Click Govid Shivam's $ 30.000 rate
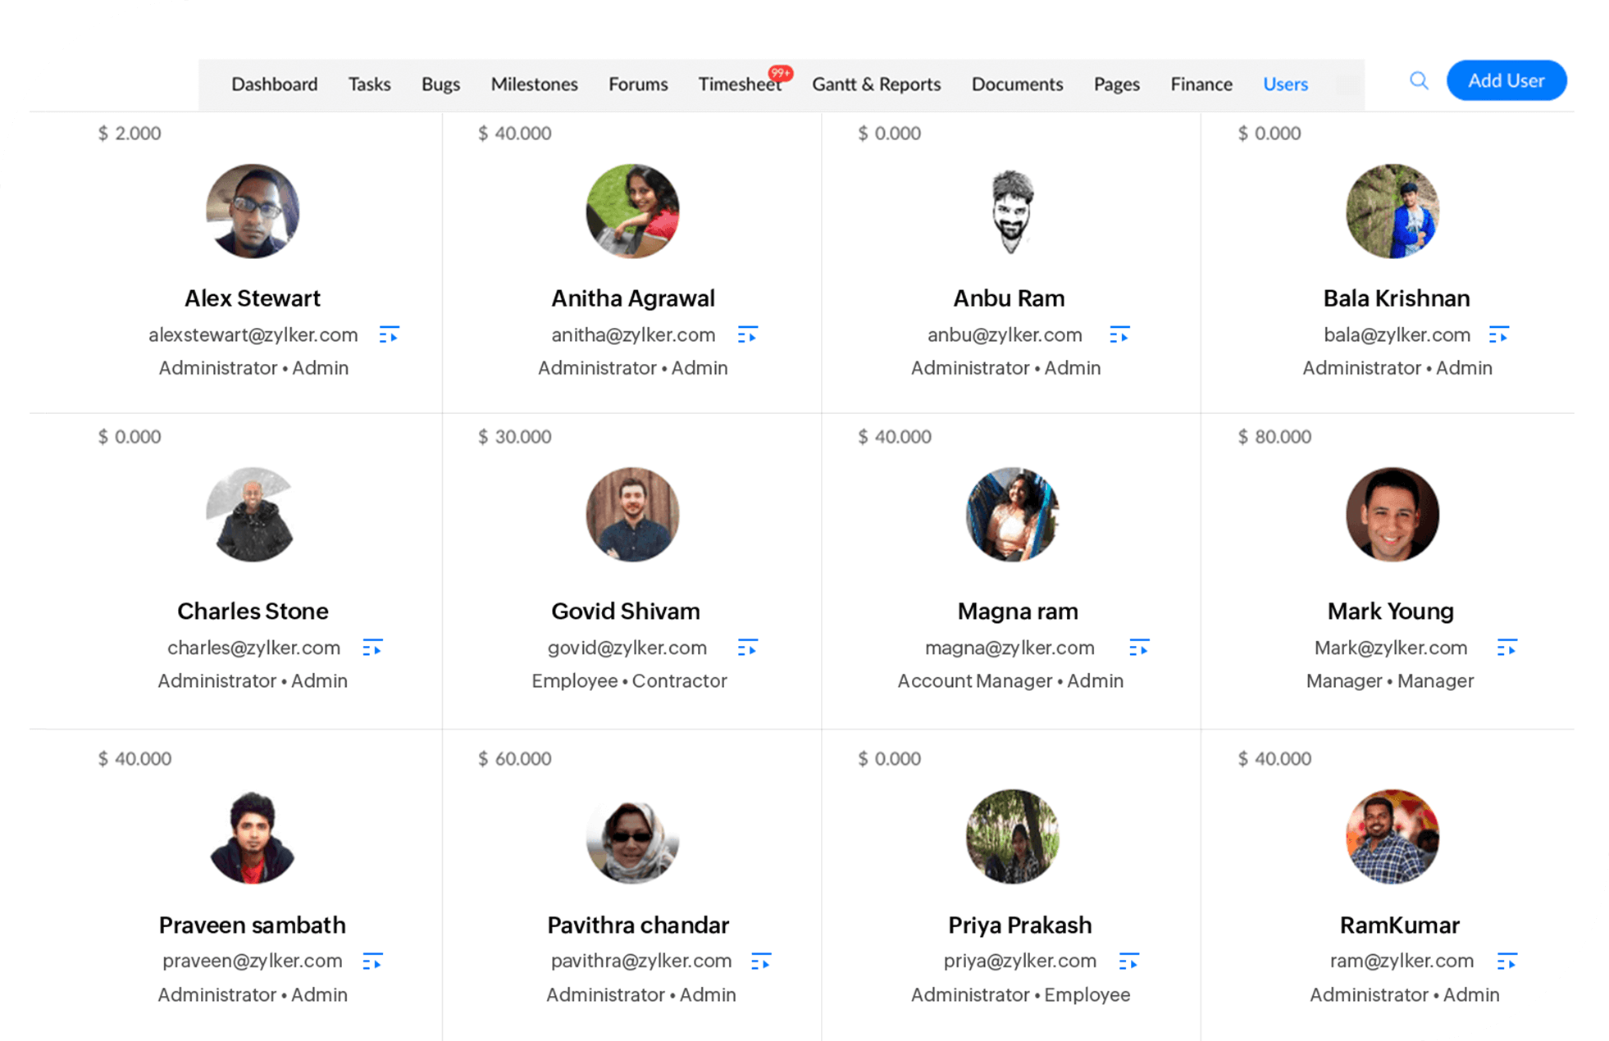Screen dimensions: 1609x1041 514,436
